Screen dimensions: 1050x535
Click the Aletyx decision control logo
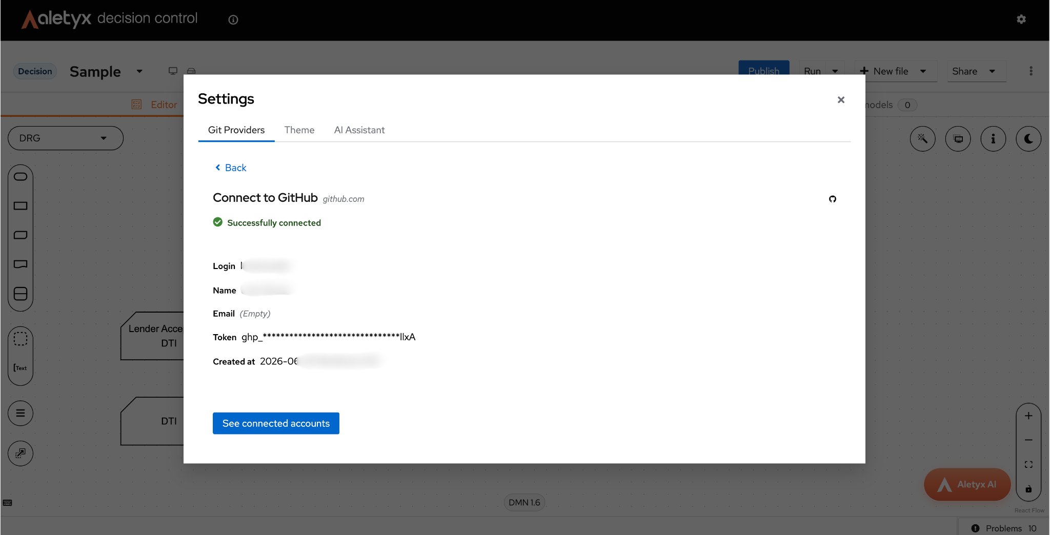109,19
